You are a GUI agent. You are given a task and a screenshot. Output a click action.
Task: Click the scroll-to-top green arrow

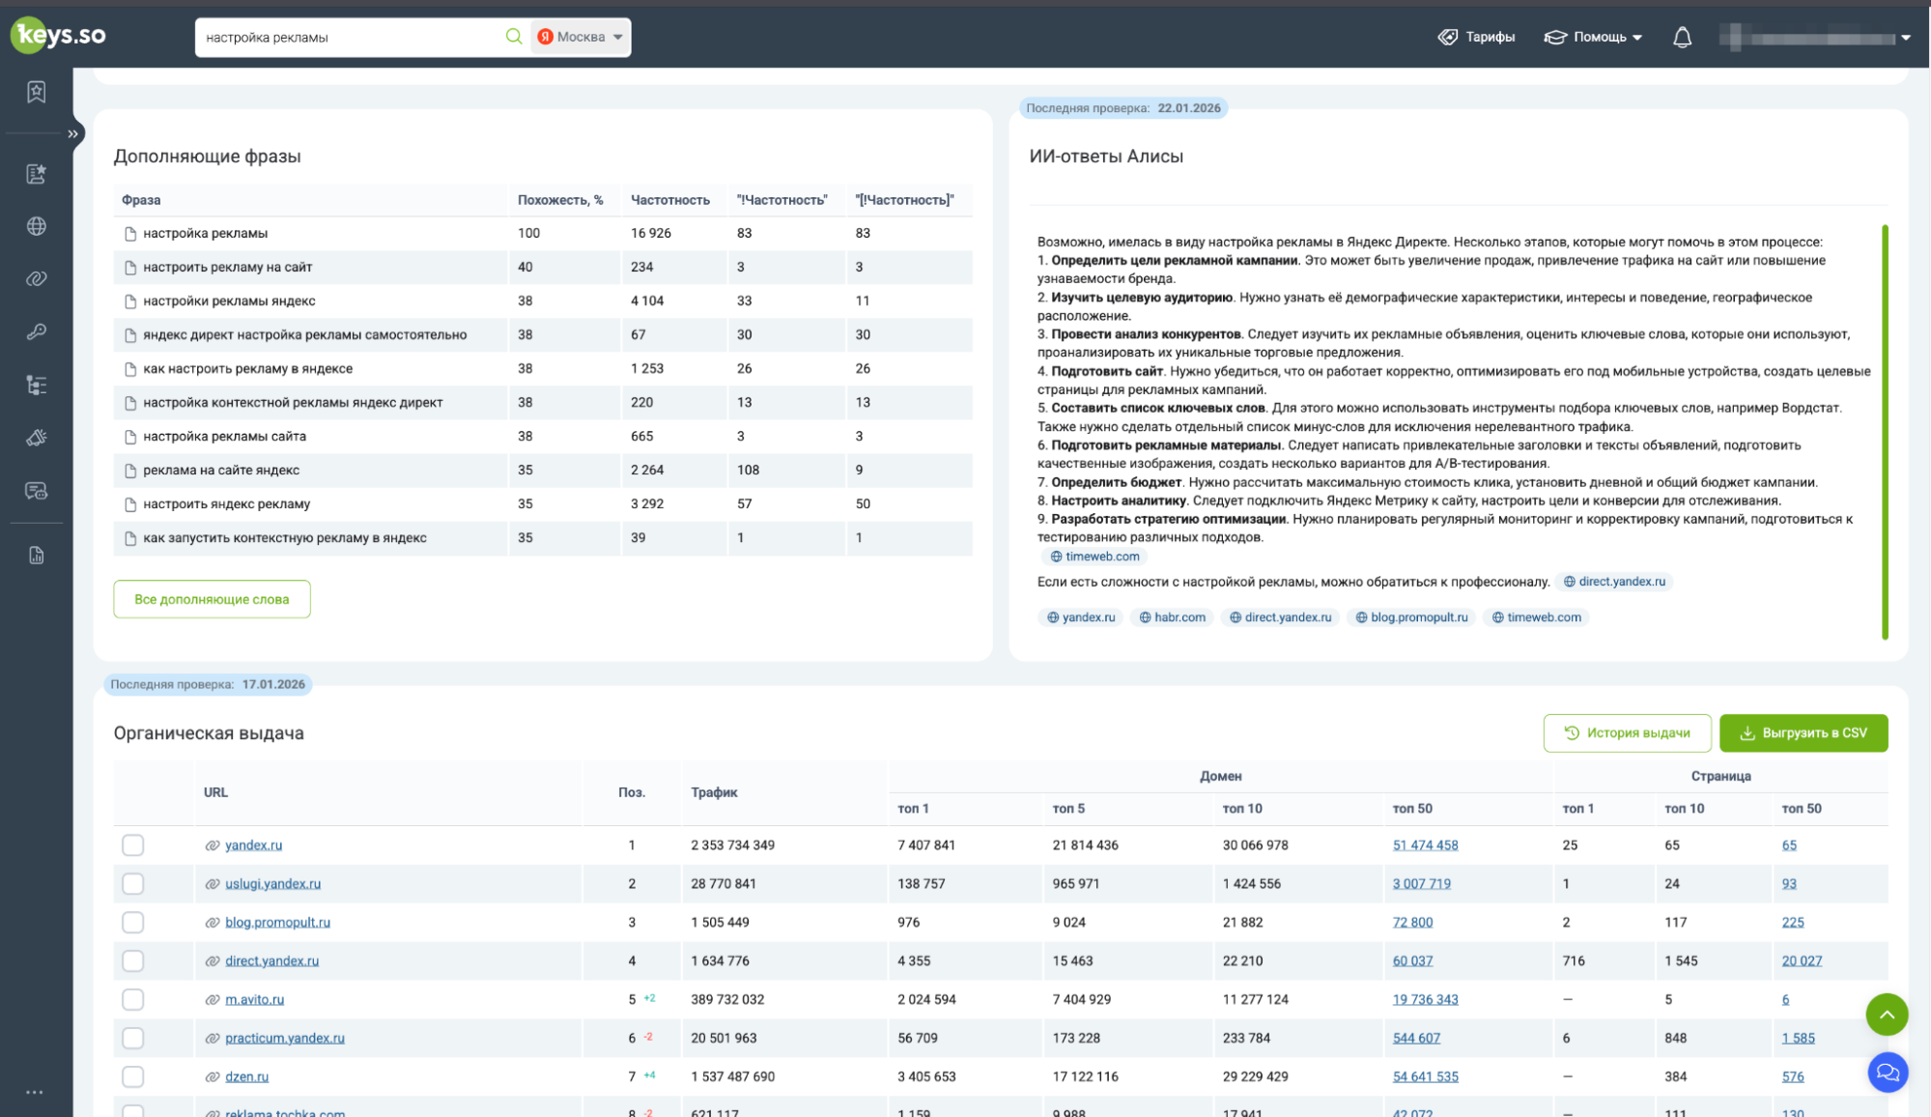[1887, 1015]
